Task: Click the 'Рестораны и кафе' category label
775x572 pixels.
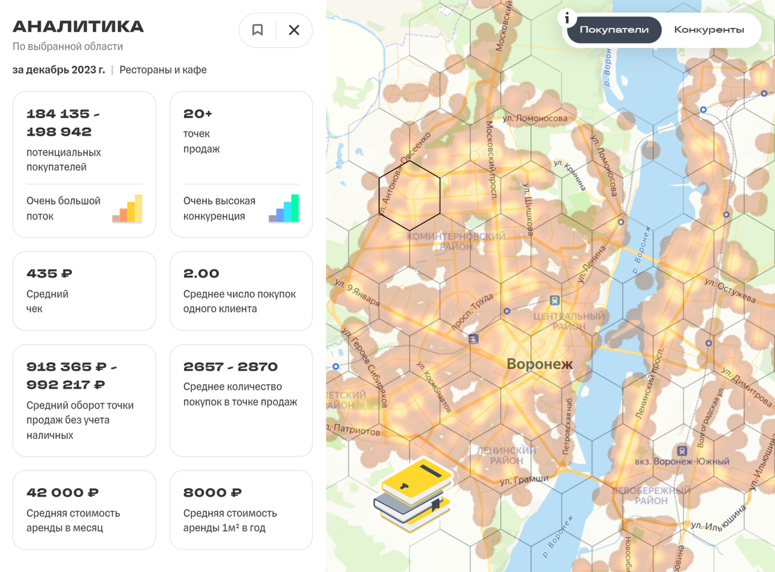Action: click(x=163, y=70)
